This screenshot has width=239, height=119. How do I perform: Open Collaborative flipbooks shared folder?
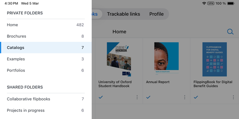coord(46,99)
